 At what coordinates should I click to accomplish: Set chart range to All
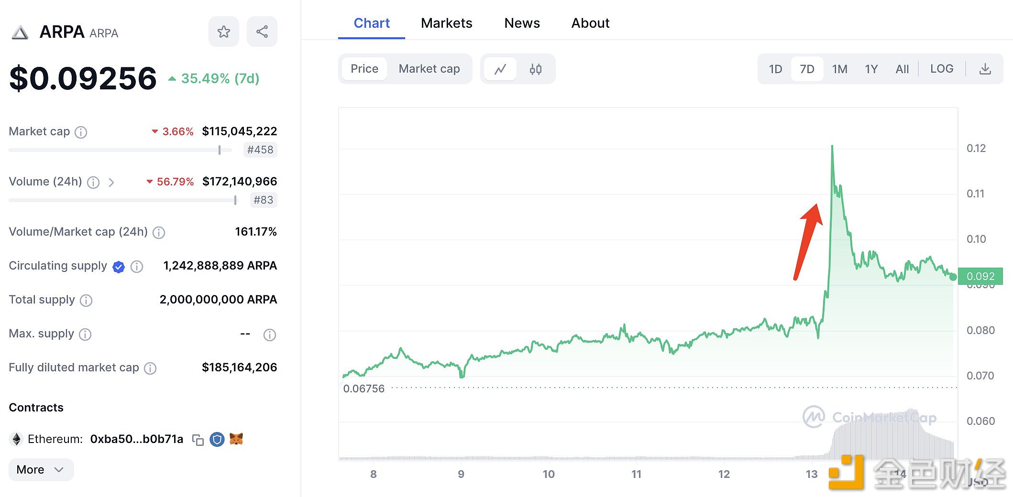pyautogui.click(x=902, y=69)
